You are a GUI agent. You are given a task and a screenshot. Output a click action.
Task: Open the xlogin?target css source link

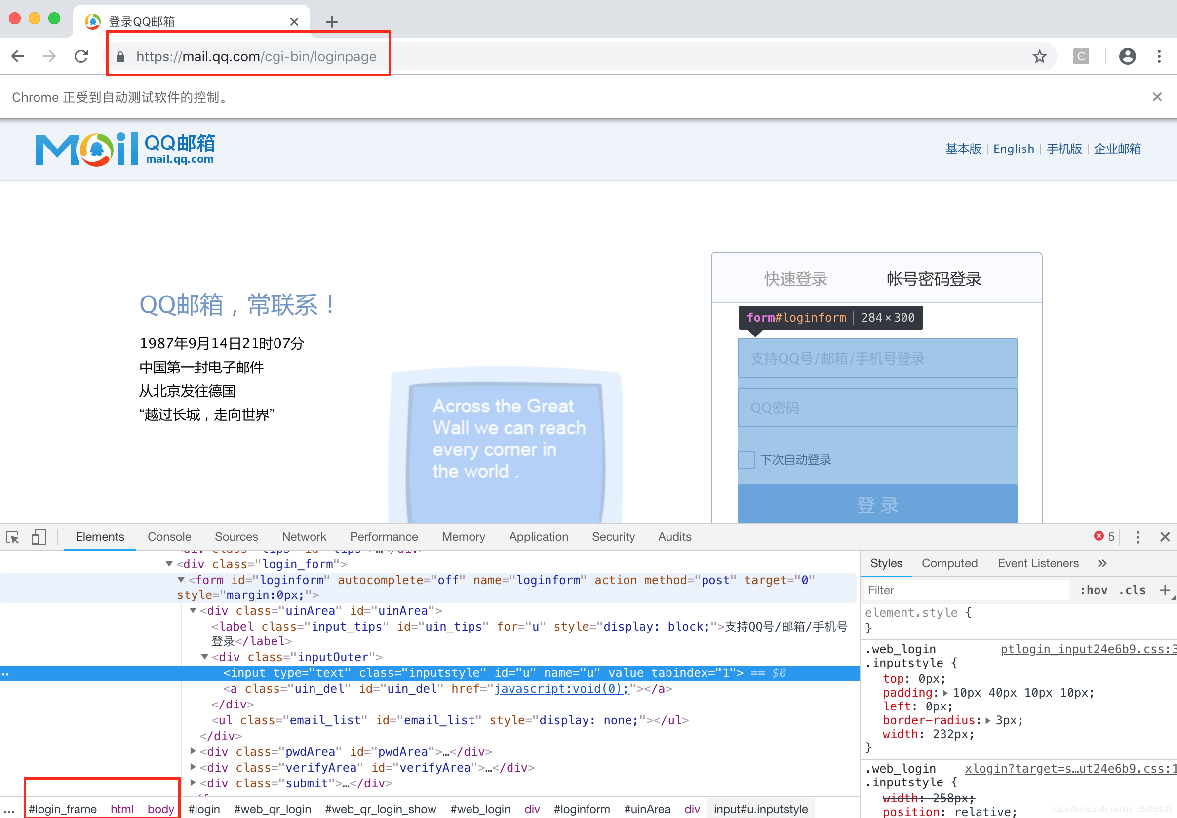[x=1070, y=768]
